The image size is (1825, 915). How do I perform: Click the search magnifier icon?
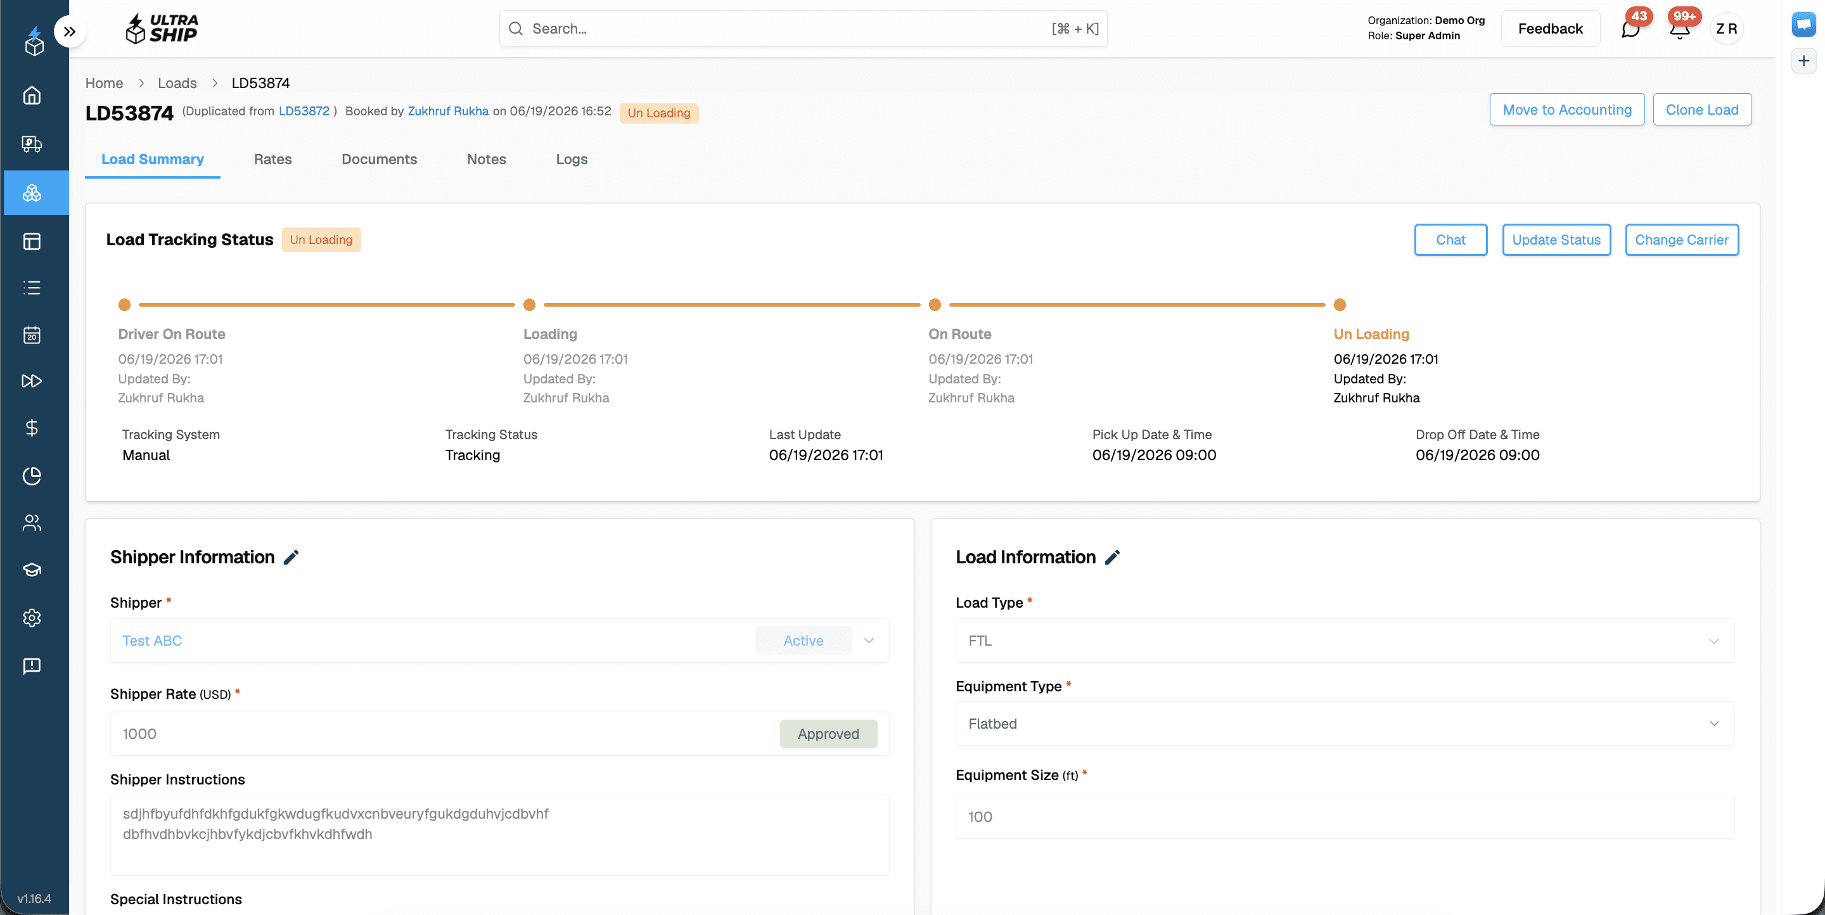tap(516, 29)
